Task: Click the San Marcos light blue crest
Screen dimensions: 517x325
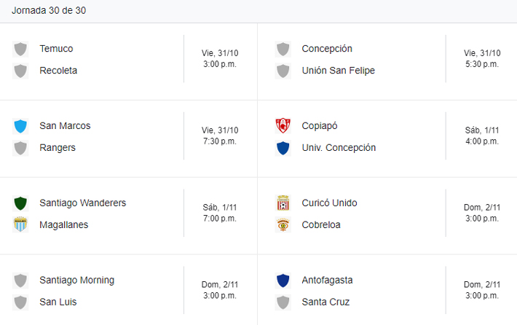Action: pyautogui.click(x=20, y=126)
